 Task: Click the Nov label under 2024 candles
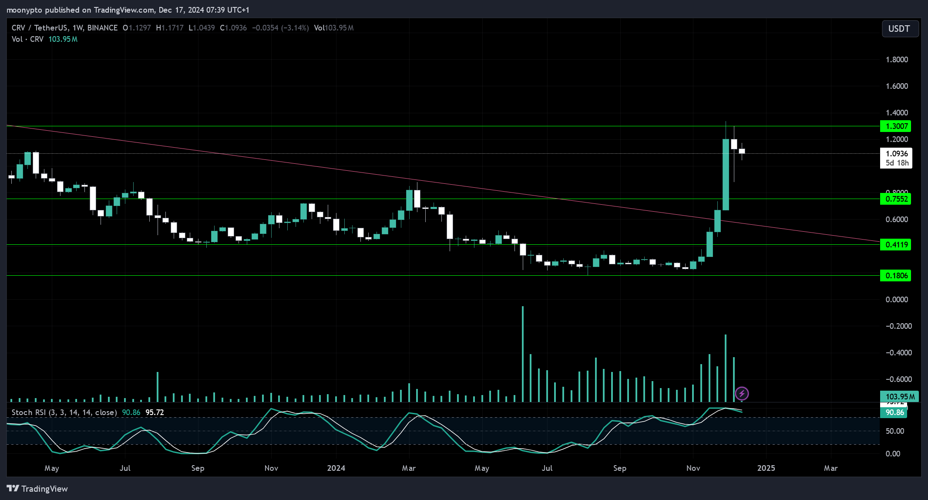[x=693, y=468]
